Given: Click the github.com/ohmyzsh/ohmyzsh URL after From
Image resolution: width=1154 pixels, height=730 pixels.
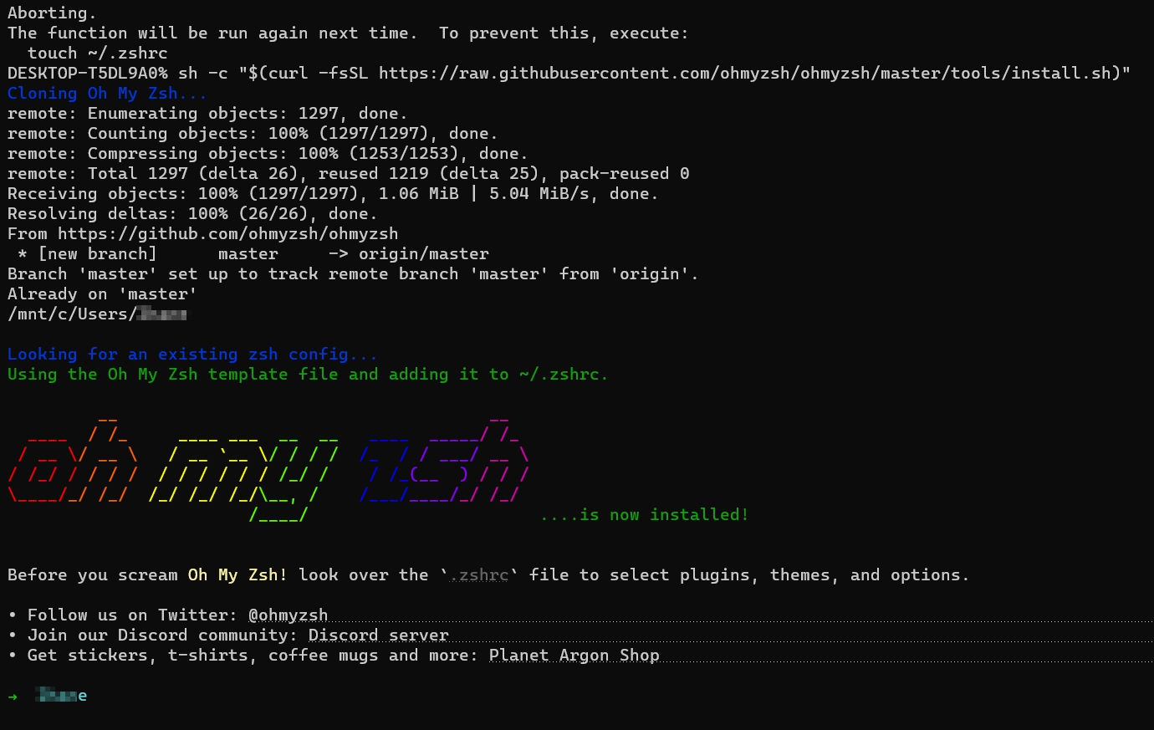Looking at the screenshot, I should click(x=227, y=234).
